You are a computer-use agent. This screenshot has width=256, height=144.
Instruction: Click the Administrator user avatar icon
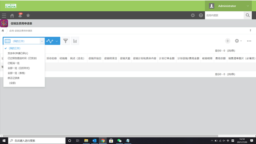tap(211, 6)
